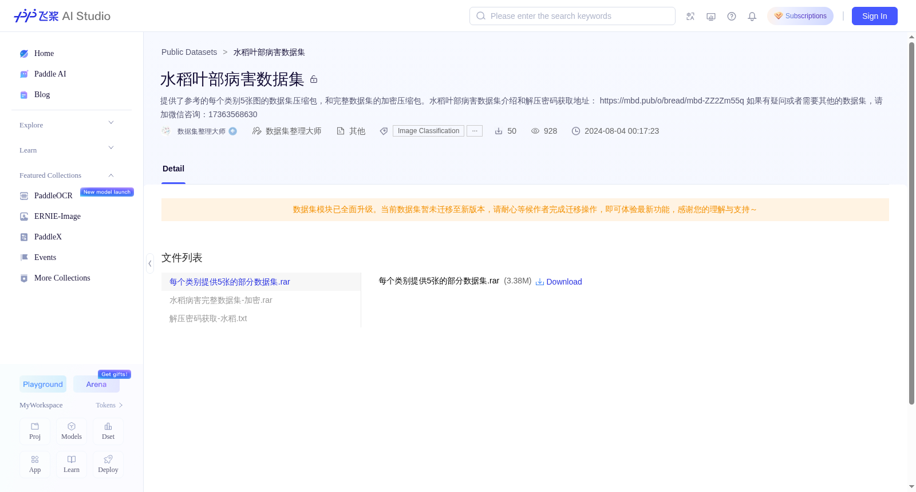Expand more tags with ellipsis button
This screenshot has width=916, height=492.
tap(475, 131)
